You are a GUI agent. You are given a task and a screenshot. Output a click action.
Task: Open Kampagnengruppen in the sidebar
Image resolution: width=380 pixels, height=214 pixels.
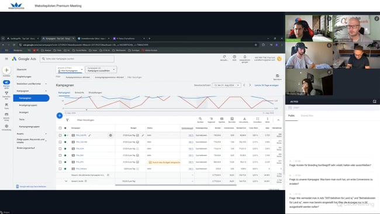click(29, 126)
